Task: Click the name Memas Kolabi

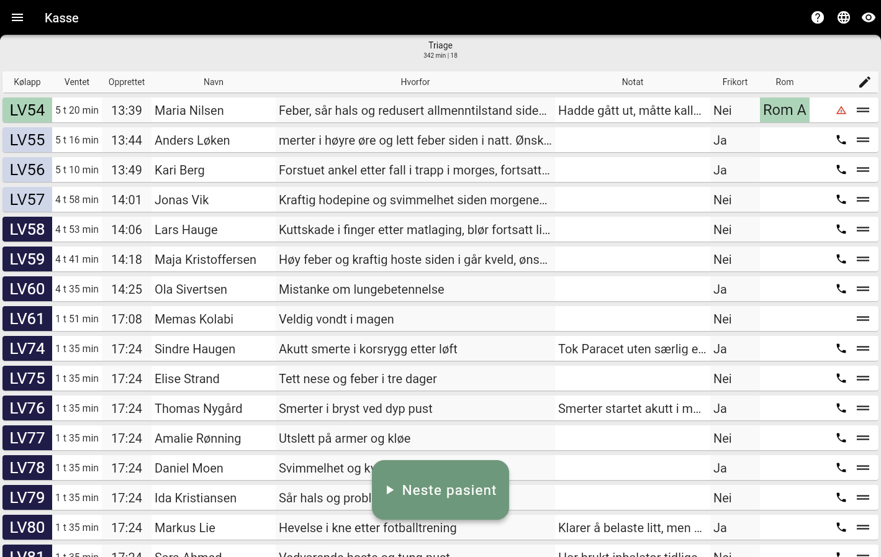Action: click(x=194, y=319)
